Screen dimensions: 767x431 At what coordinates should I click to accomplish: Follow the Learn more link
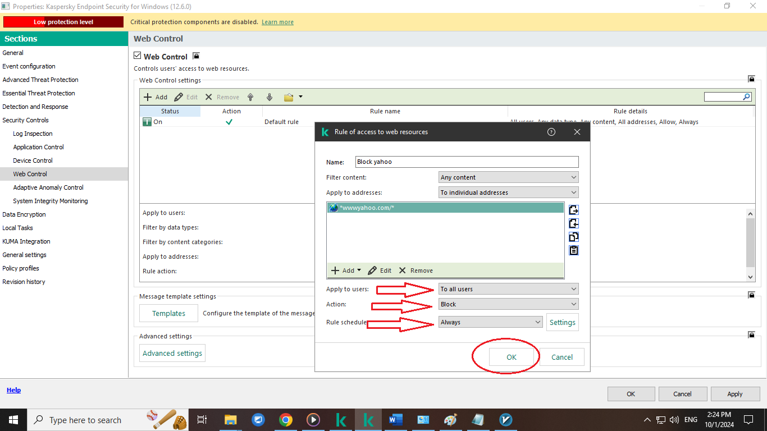click(277, 22)
